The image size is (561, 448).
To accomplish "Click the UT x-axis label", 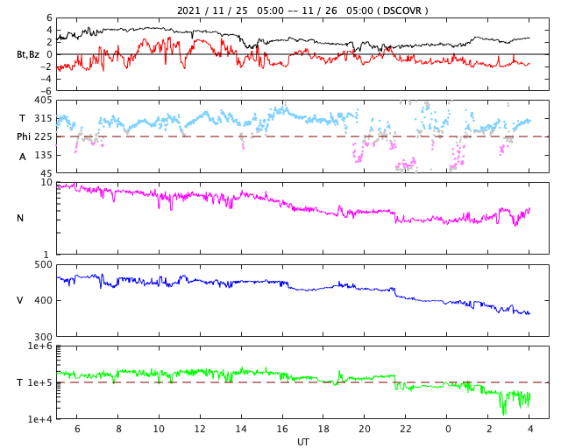I will tap(303, 442).
